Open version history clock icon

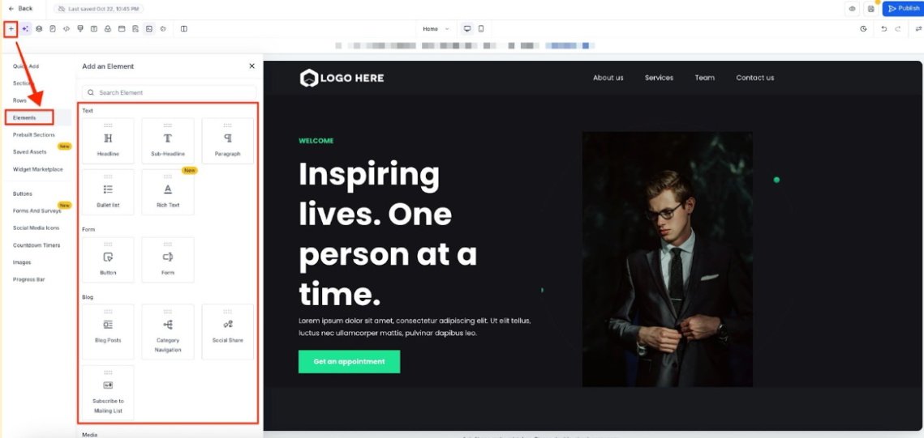pyautogui.click(x=863, y=29)
